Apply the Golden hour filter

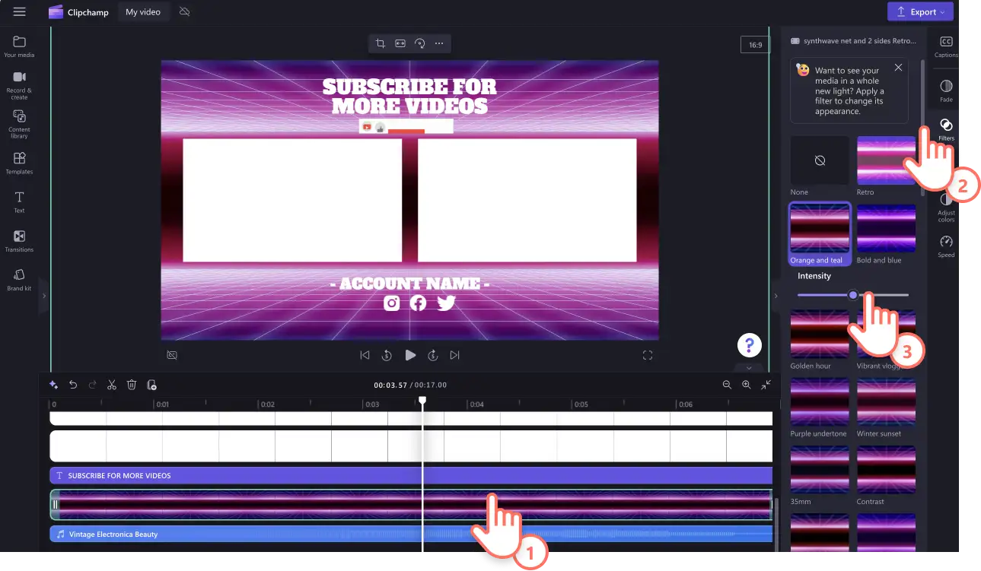(820, 334)
